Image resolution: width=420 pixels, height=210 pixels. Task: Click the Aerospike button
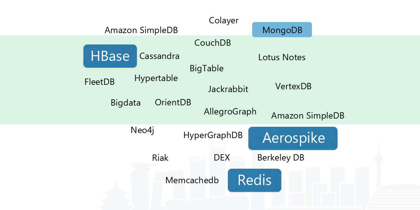(293, 138)
